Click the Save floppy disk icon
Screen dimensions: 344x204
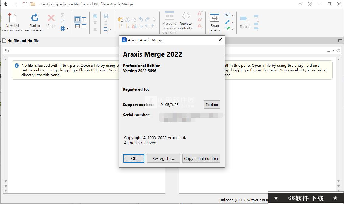coord(106,16)
